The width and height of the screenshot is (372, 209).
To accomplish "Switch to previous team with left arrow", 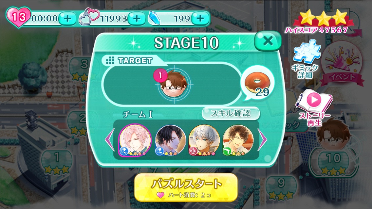I will [110, 140].
